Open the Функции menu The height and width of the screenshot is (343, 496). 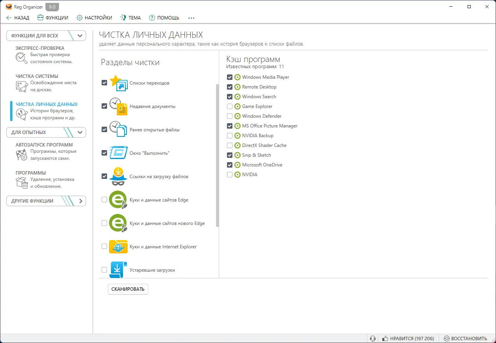click(53, 18)
